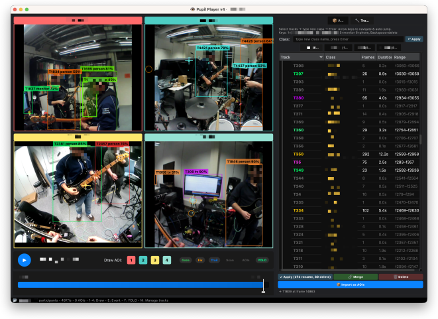This screenshot has height=319, width=438.
Task: Toggle the Fix overlay pill
Action: click(x=200, y=260)
